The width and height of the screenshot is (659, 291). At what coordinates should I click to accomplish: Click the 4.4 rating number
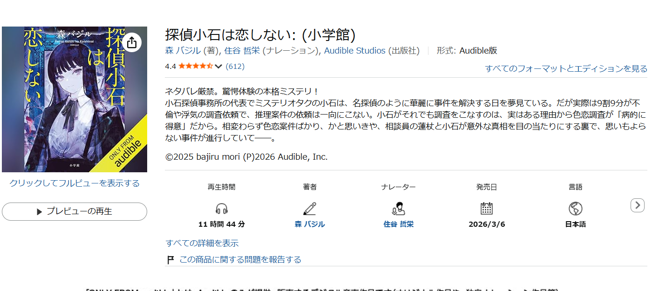tap(170, 66)
